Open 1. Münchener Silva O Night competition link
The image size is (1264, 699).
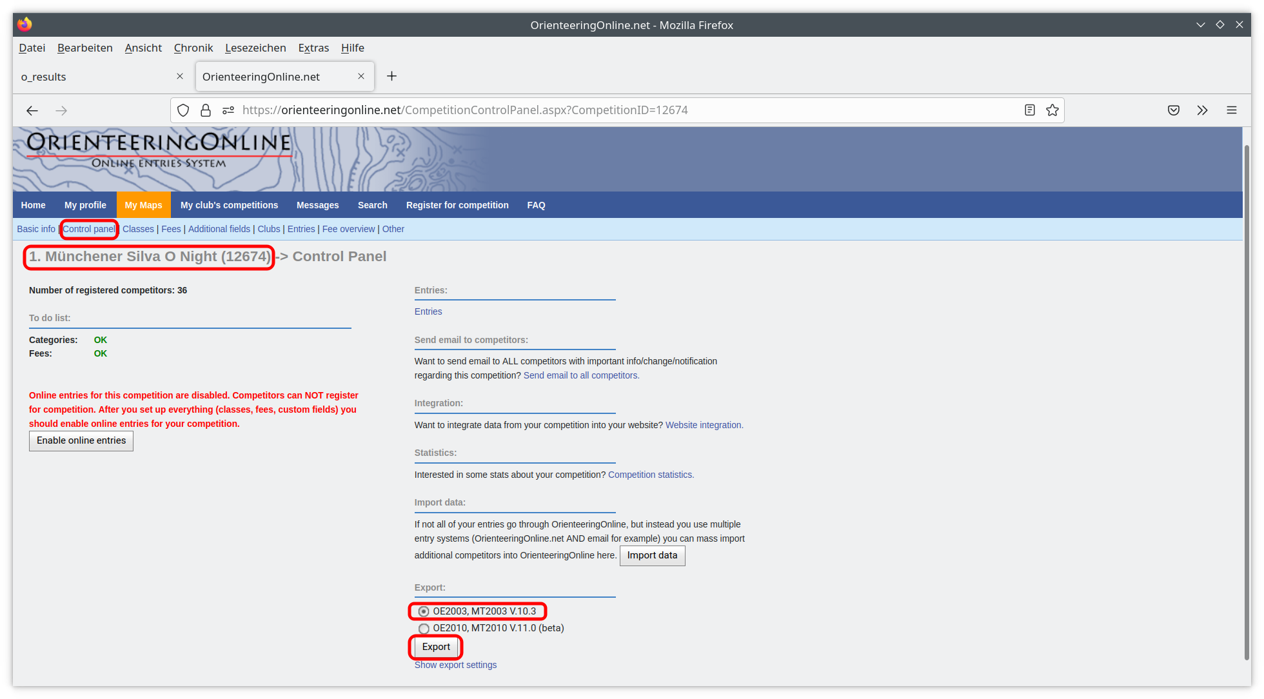(x=150, y=257)
